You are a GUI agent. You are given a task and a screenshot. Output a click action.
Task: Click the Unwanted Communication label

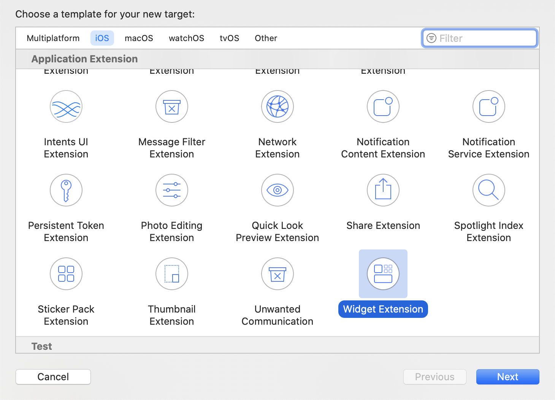[x=277, y=315]
